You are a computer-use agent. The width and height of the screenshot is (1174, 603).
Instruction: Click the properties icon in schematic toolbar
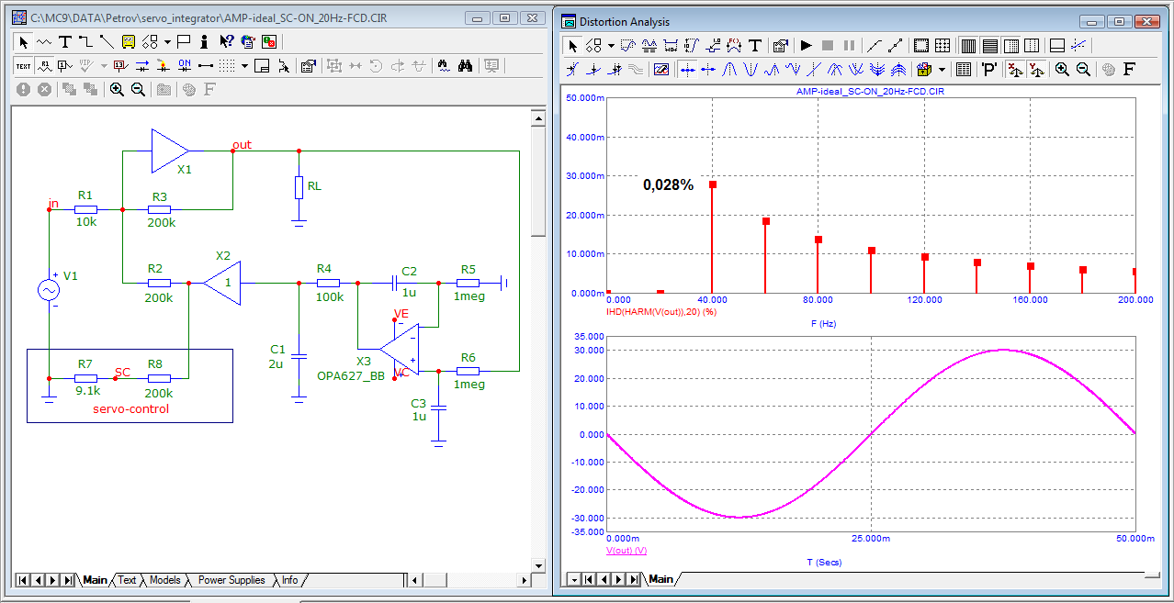(309, 66)
